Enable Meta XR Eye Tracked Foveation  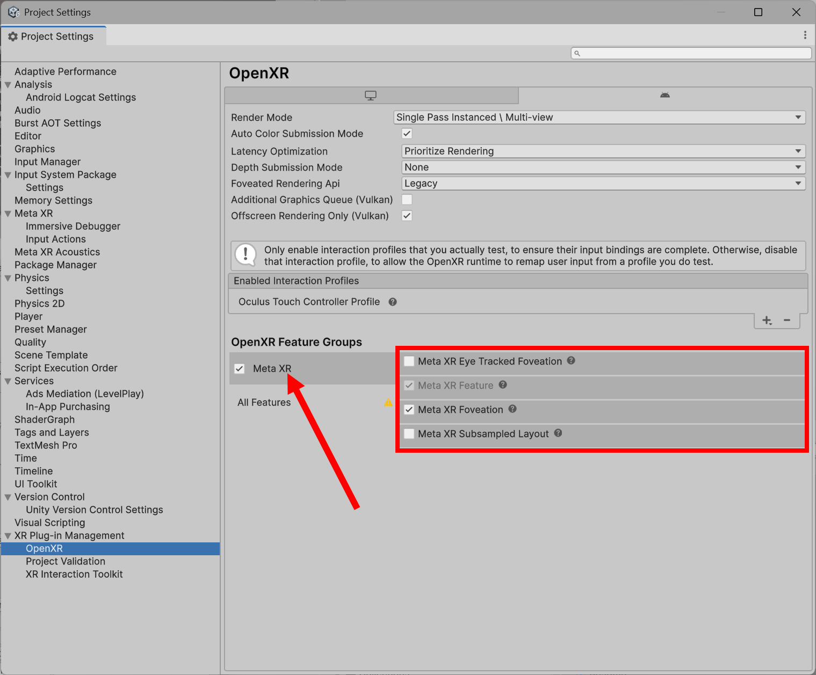(409, 361)
